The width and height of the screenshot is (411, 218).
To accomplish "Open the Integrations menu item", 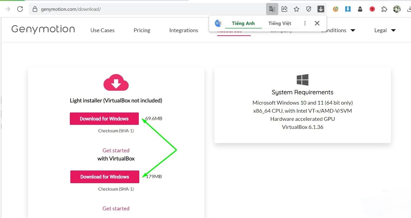I will pos(184,30).
